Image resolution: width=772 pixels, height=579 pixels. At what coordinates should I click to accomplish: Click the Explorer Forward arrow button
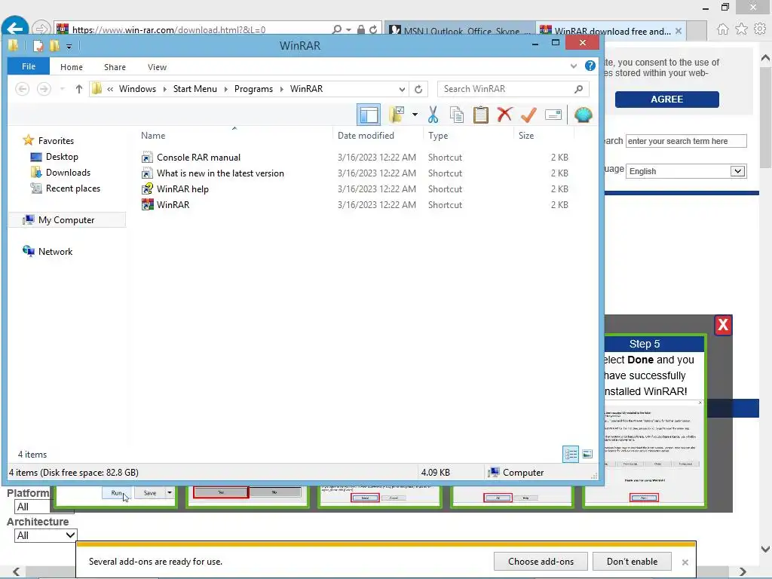[x=44, y=89]
